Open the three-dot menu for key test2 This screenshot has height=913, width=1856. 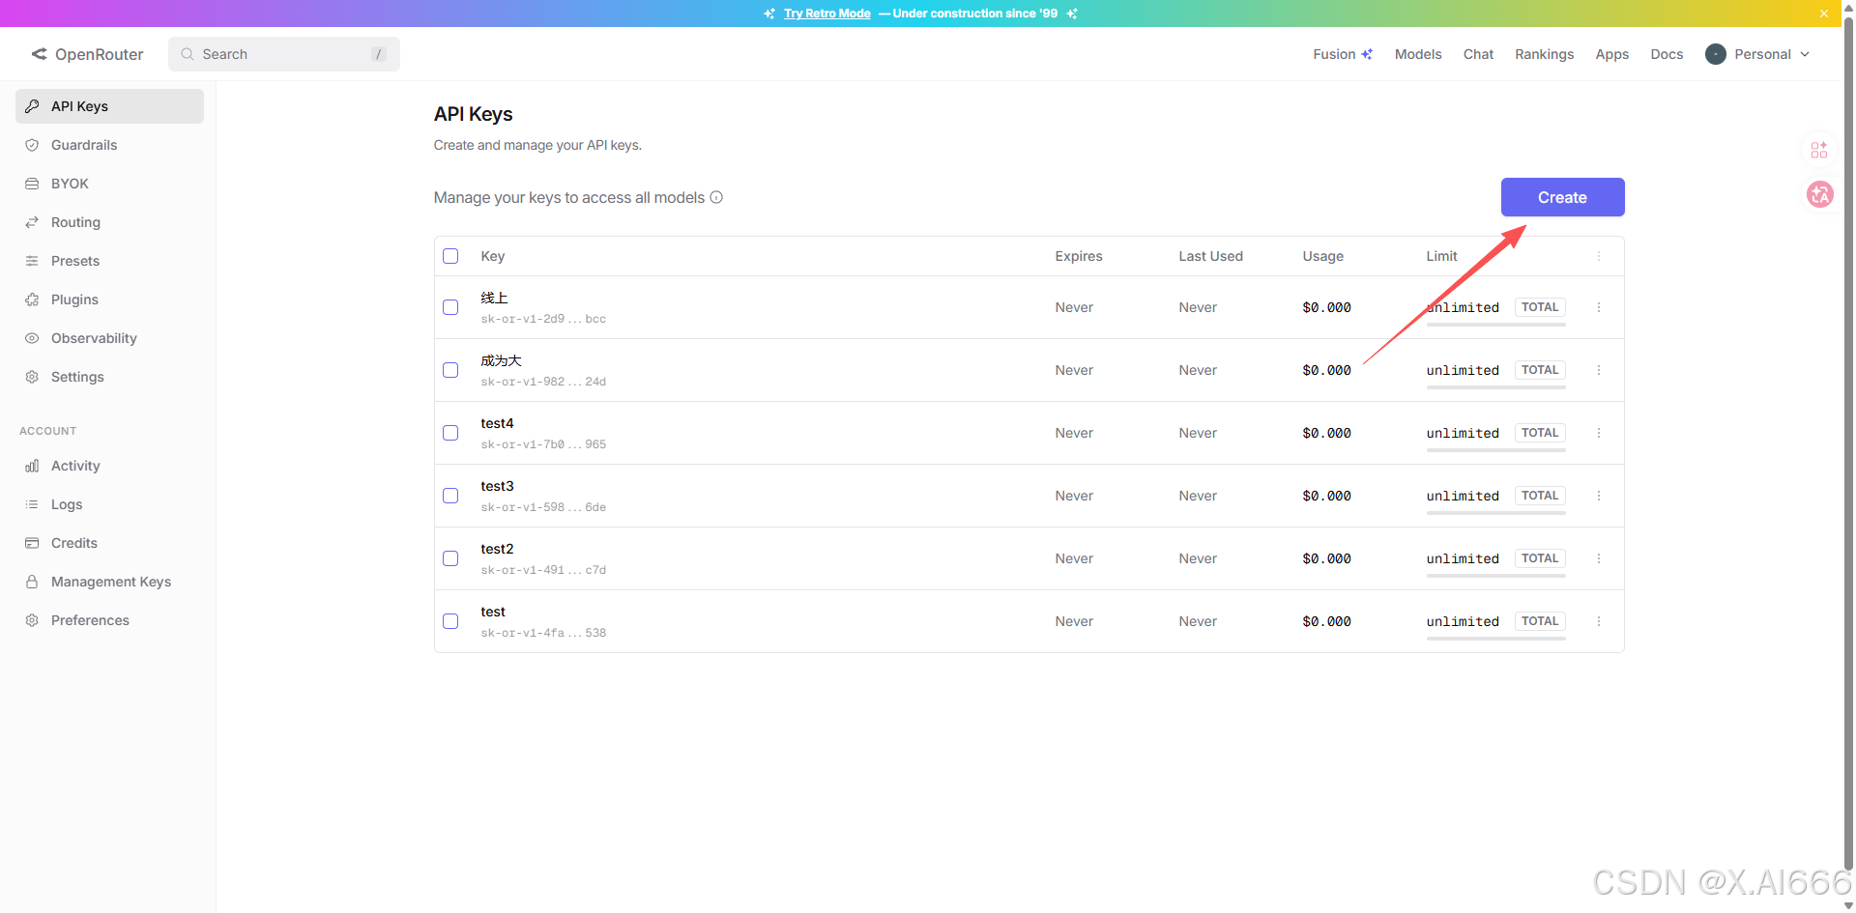(1599, 558)
